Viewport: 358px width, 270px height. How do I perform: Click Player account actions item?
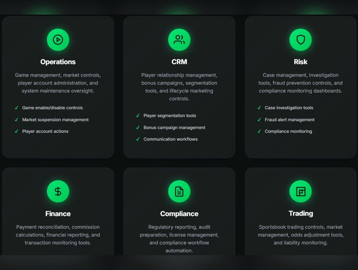(x=45, y=131)
